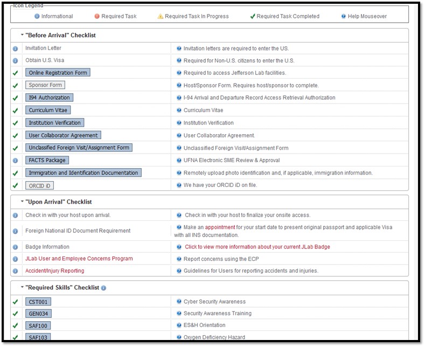The height and width of the screenshot is (347, 425).
Task: Click "Invitation Letter" row text
Action: [x=44, y=48]
